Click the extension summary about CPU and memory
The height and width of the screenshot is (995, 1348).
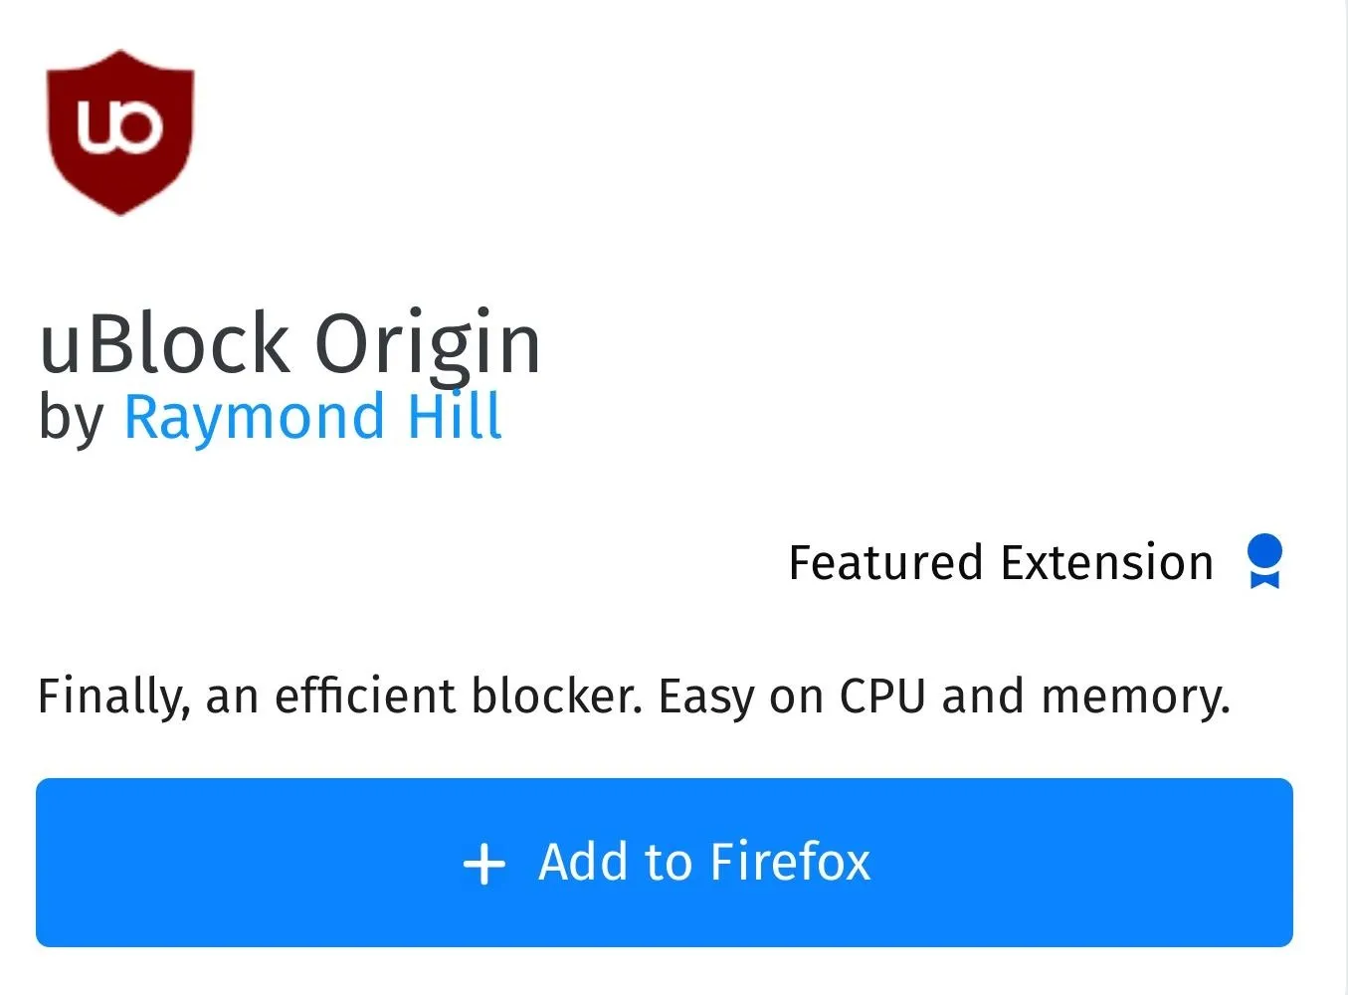tap(634, 696)
